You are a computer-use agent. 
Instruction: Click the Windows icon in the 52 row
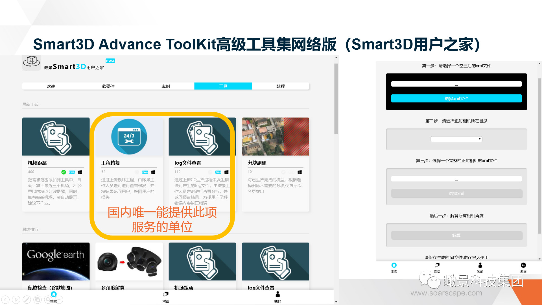[x=153, y=172]
